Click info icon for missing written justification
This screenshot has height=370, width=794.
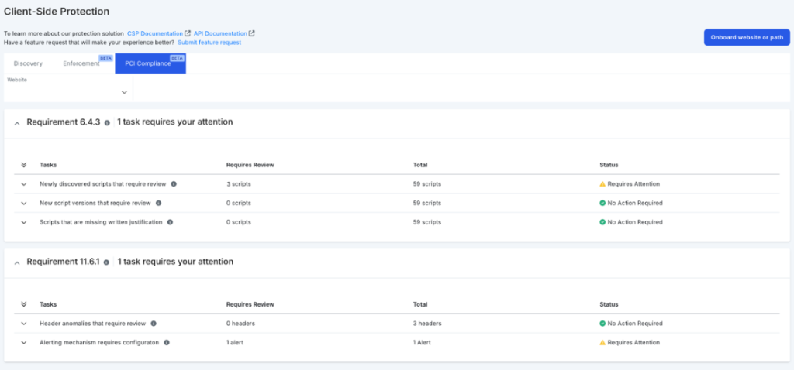click(x=170, y=222)
